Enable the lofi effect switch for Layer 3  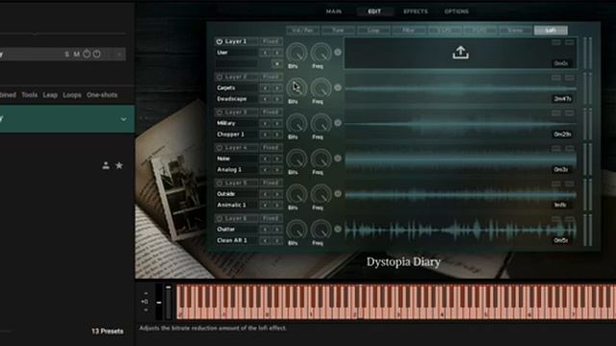[338, 123]
